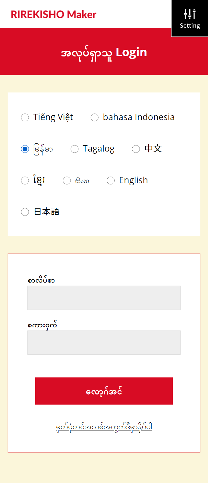Choose the Tagalog radio option

pyautogui.click(x=74, y=149)
